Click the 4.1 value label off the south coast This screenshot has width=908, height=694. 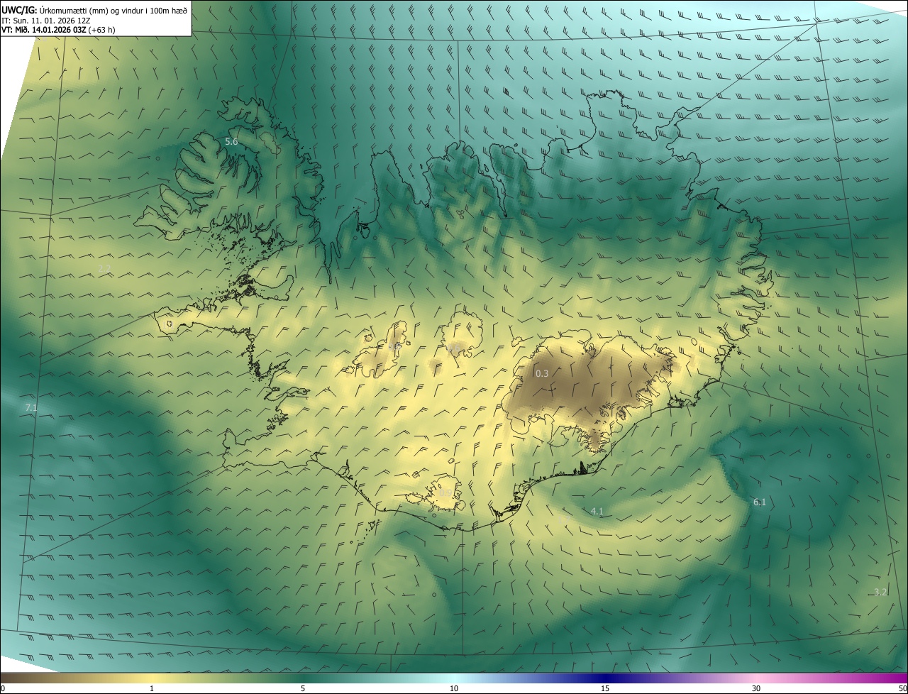coord(597,512)
